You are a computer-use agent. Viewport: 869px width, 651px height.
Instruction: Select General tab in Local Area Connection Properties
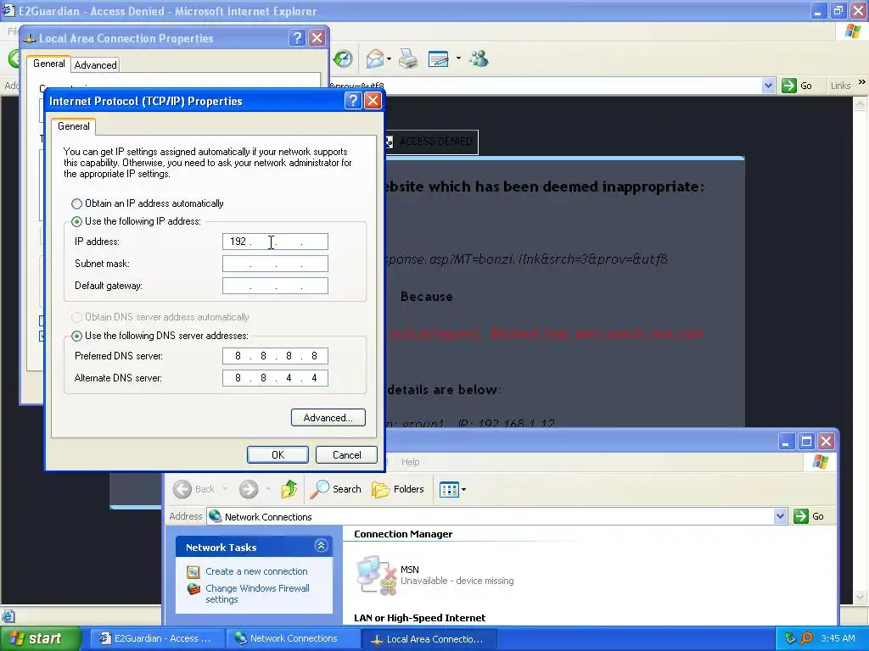[48, 64]
